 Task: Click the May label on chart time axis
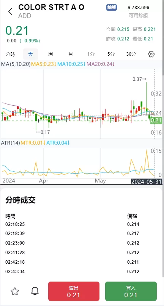coord(100,181)
